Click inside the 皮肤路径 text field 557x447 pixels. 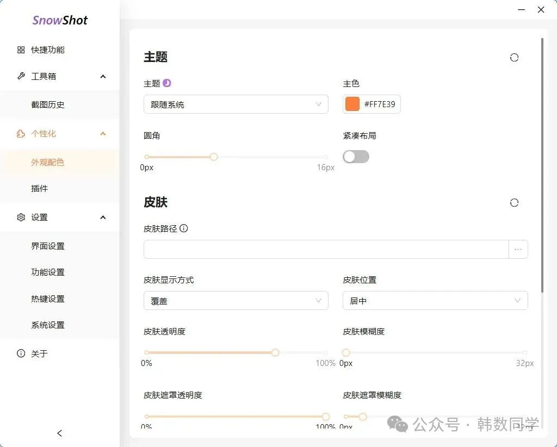[x=325, y=250]
